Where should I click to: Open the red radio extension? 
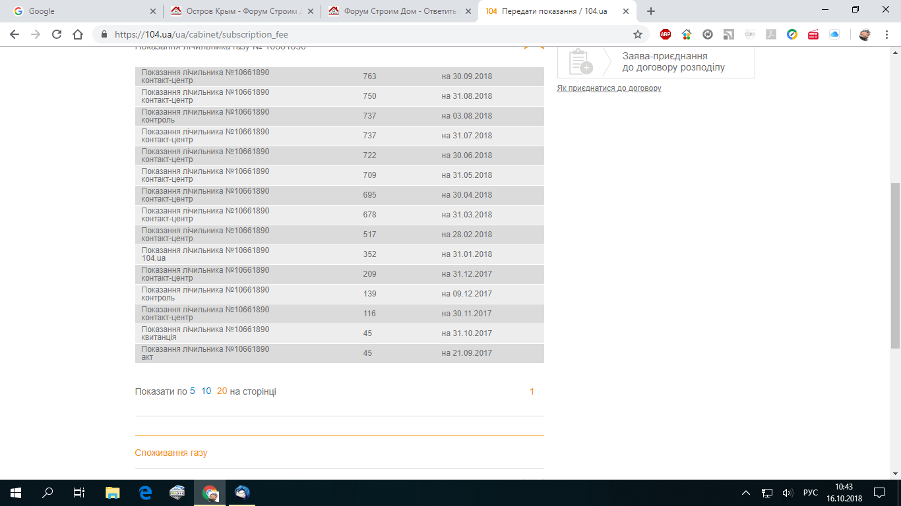[813, 34]
